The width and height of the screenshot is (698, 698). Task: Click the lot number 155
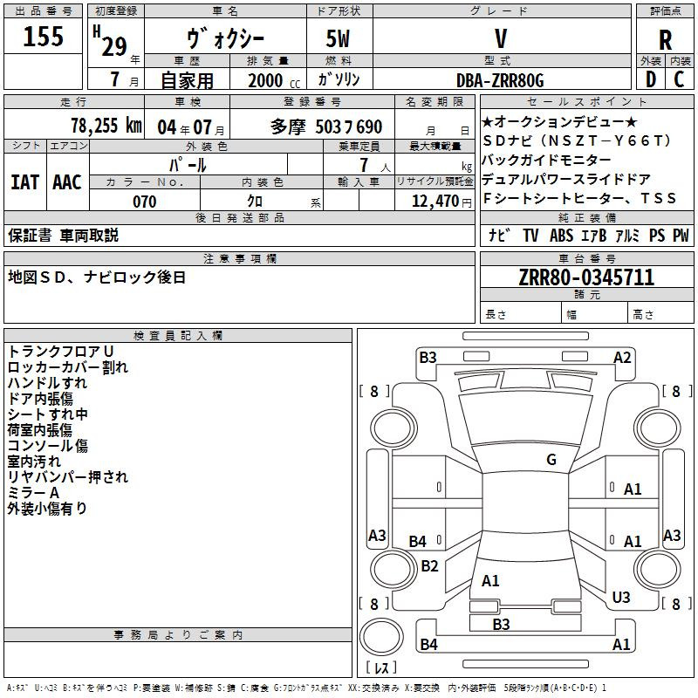point(43,37)
